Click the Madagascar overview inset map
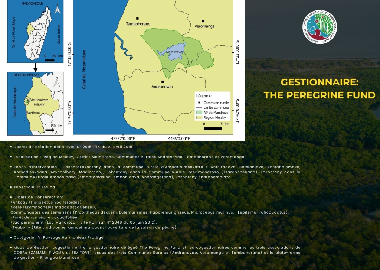 35,32
